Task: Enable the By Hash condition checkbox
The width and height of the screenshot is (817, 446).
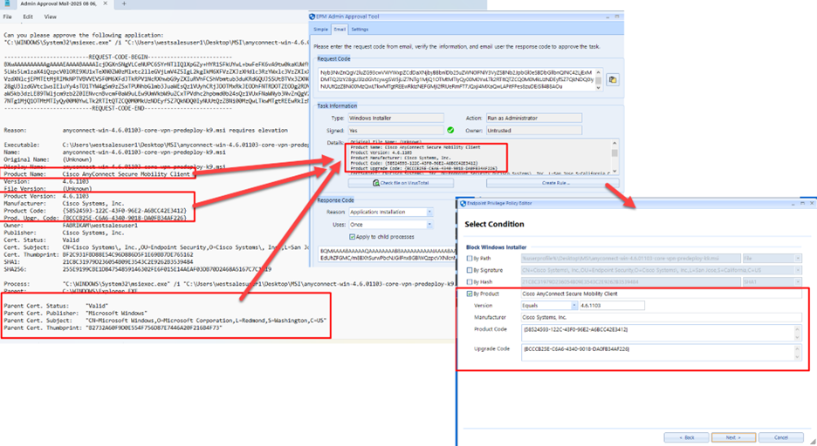Action: pyautogui.click(x=470, y=281)
